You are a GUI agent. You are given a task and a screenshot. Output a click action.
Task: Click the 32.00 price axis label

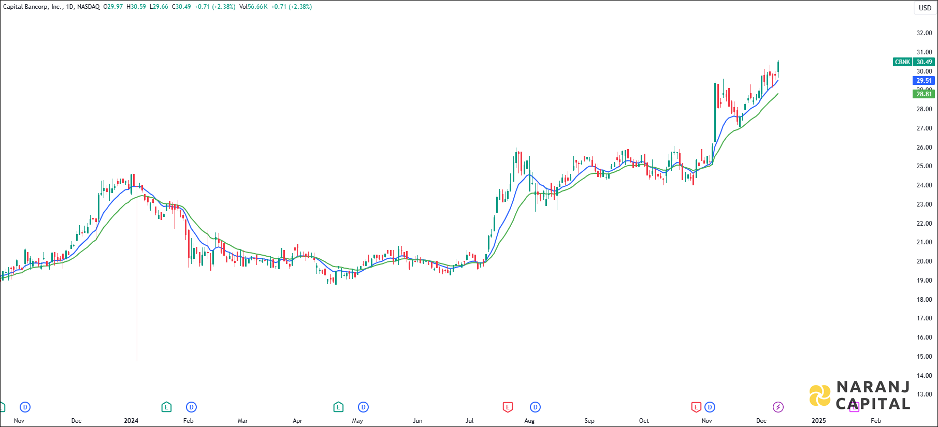point(924,33)
